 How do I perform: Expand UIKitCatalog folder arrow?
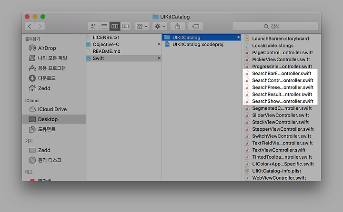(239, 38)
